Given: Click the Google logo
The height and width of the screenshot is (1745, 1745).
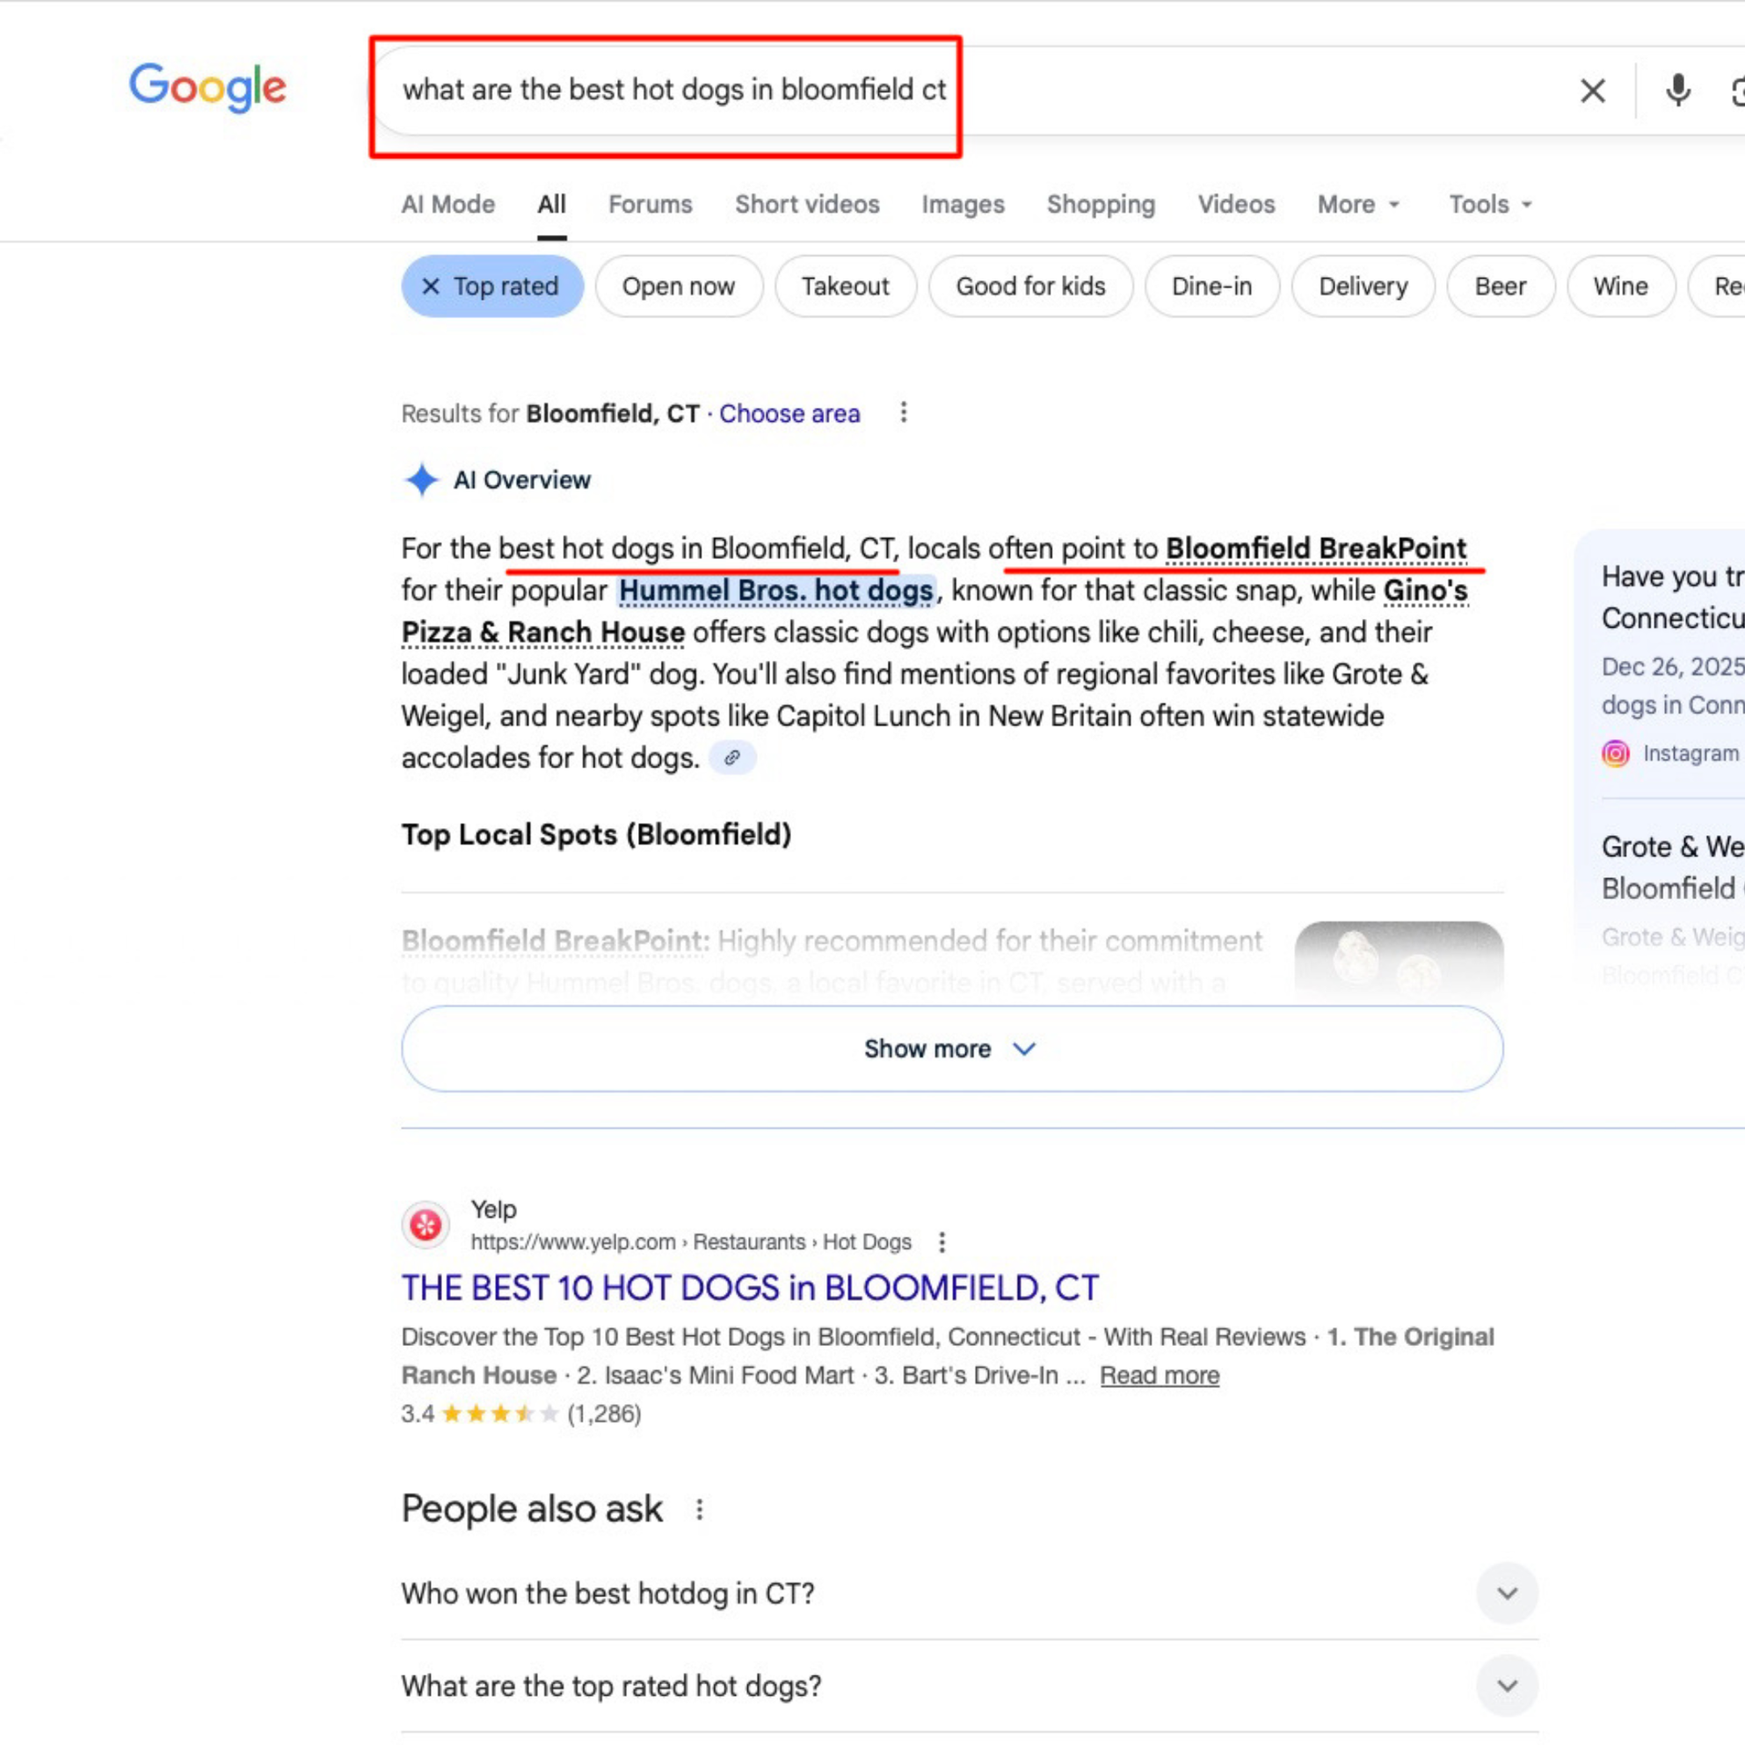Looking at the screenshot, I should coord(207,88).
